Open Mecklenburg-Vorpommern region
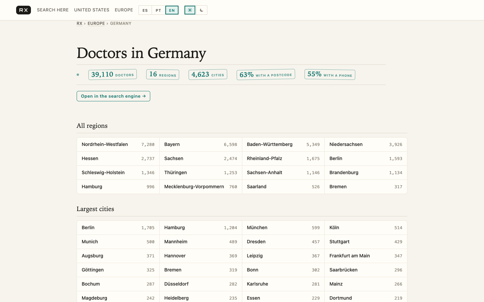This screenshot has height=302, width=484. (x=201, y=187)
